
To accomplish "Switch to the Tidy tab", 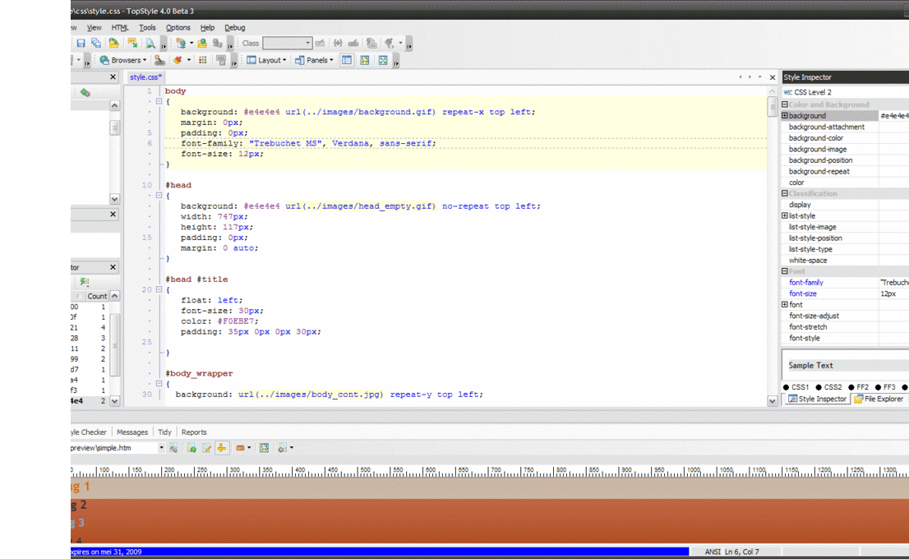I will point(164,432).
